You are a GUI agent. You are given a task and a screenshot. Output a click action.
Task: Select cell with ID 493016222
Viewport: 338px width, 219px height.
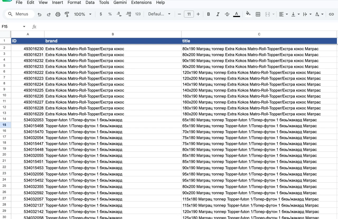coord(28,72)
